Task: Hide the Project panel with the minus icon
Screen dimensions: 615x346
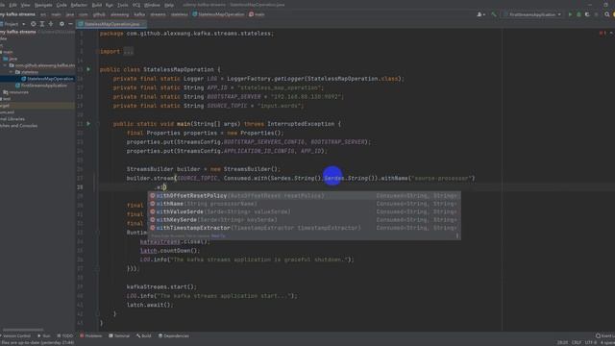Action: click(70, 24)
